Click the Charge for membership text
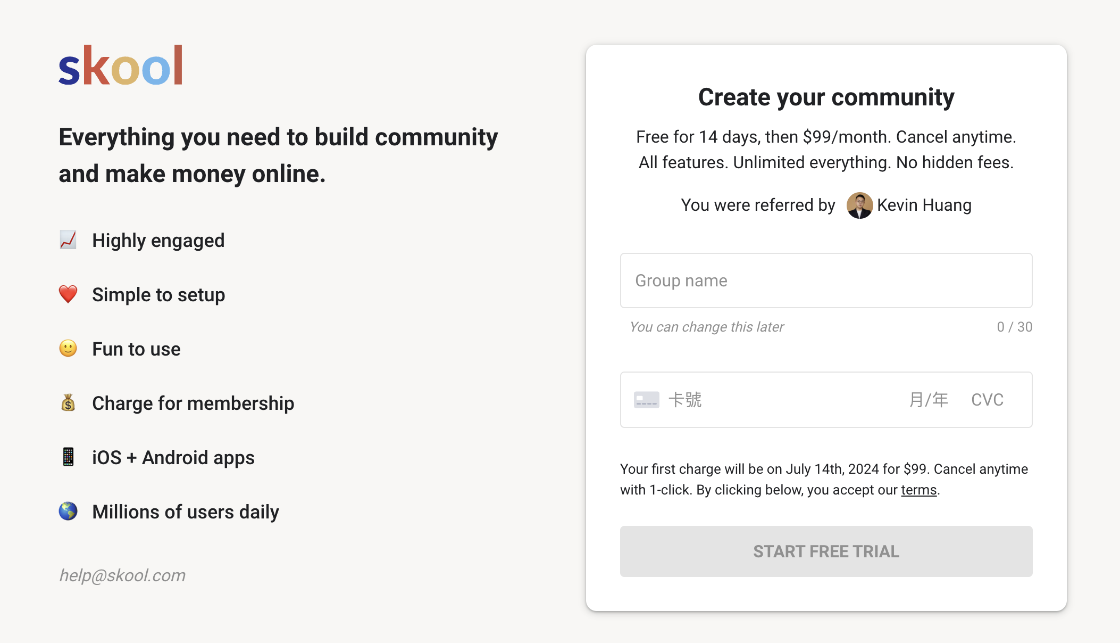 [193, 403]
